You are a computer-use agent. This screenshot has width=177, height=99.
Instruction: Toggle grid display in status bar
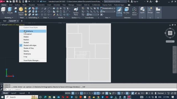coord(73,93)
